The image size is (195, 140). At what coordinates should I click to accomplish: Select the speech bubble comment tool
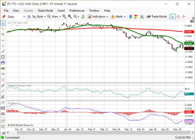[x=3, y=63]
